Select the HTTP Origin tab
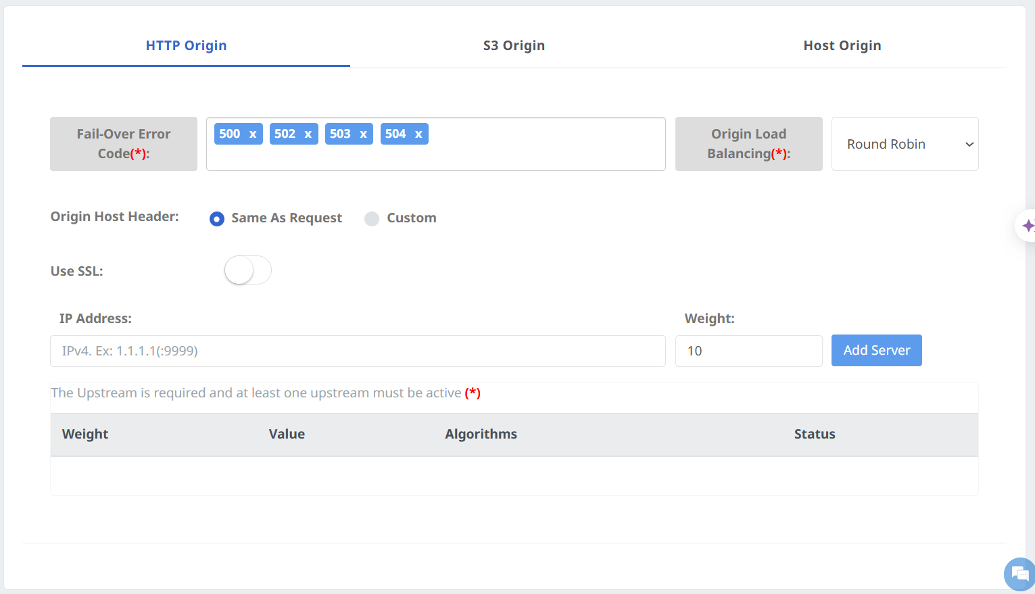Image resolution: width=1035 pixels, height=594 pixels. point(186,45)
